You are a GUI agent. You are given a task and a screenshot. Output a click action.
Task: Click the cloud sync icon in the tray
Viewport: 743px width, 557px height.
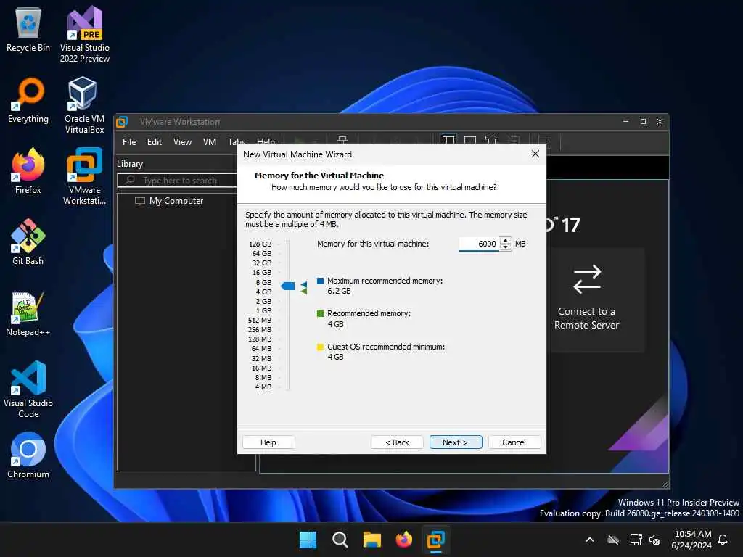point(613,540)
